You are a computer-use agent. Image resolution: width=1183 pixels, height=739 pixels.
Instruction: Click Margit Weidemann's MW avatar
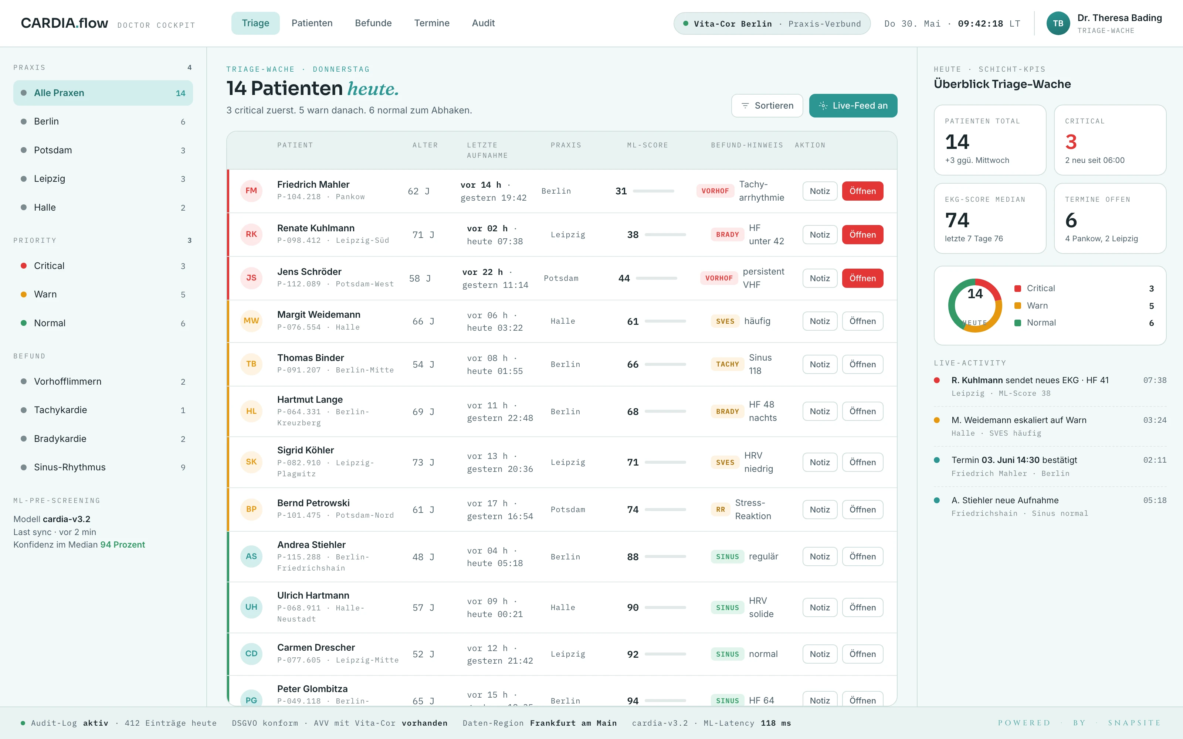[251, 321]
